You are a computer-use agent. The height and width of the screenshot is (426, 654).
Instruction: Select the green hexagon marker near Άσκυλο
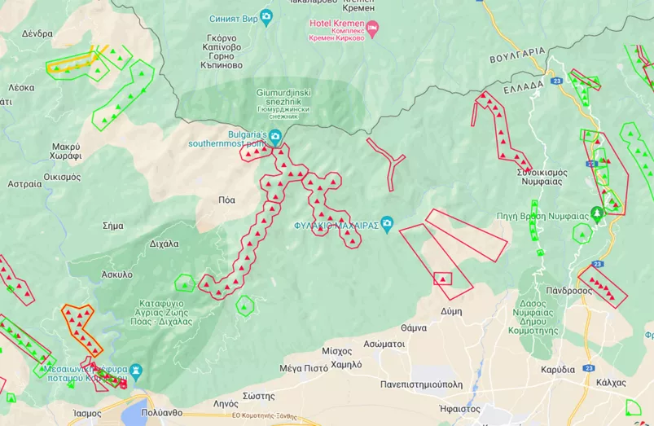point(185,283)
